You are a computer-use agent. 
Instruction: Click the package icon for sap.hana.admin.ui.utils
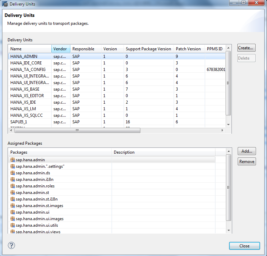13,225
